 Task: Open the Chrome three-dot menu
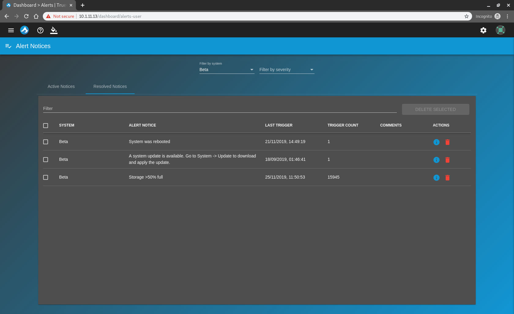[508, 16]
